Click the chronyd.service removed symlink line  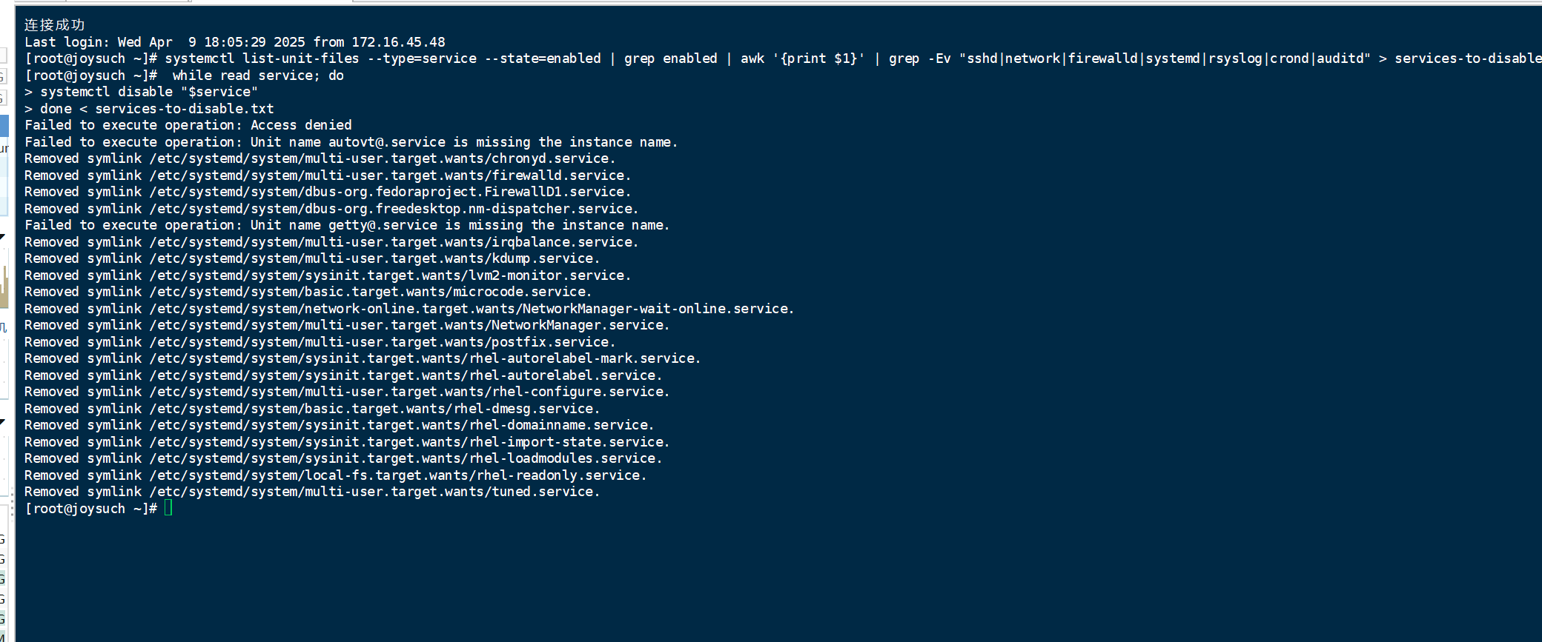click(320, 158)
